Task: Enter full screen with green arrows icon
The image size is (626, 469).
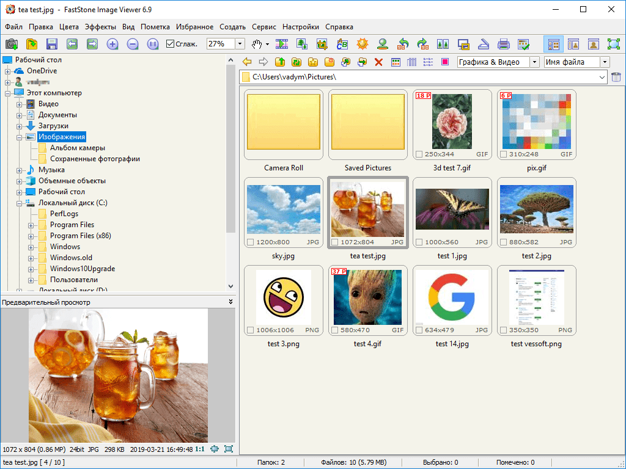Action: pyautogui.click(x=614, y=44)
